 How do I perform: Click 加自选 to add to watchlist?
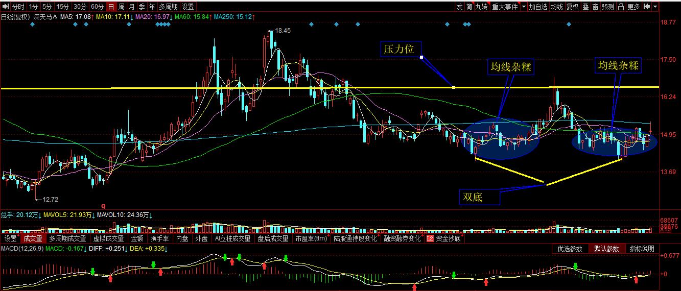538,7
